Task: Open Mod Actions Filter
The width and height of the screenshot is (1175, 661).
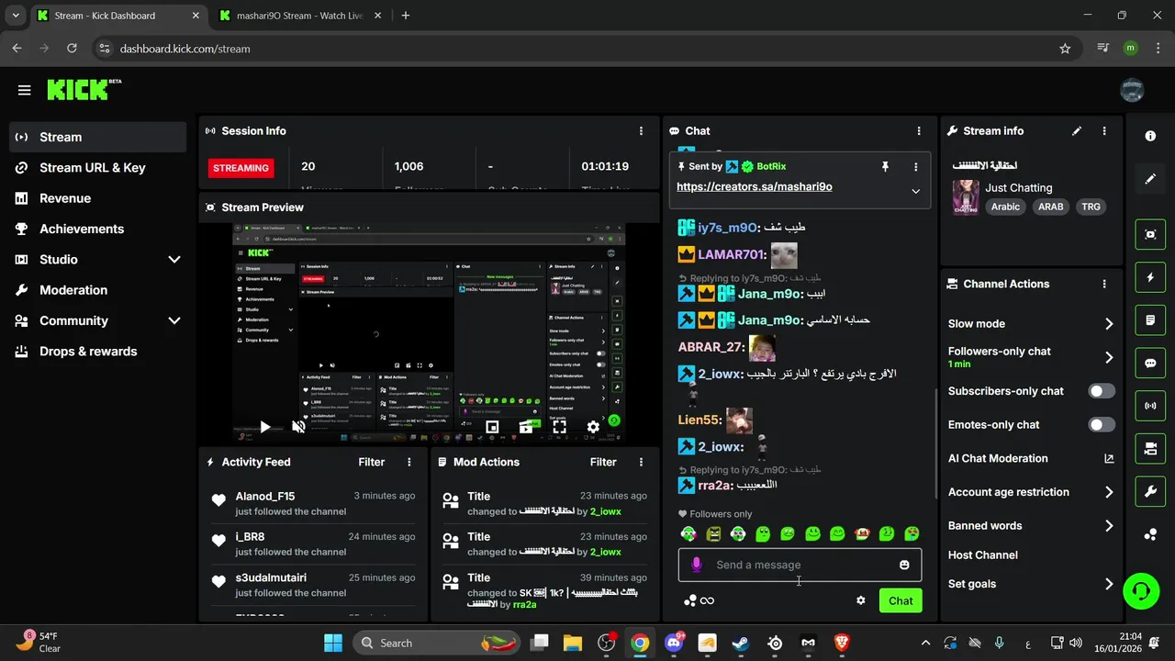Action: [x=603, y=462]
